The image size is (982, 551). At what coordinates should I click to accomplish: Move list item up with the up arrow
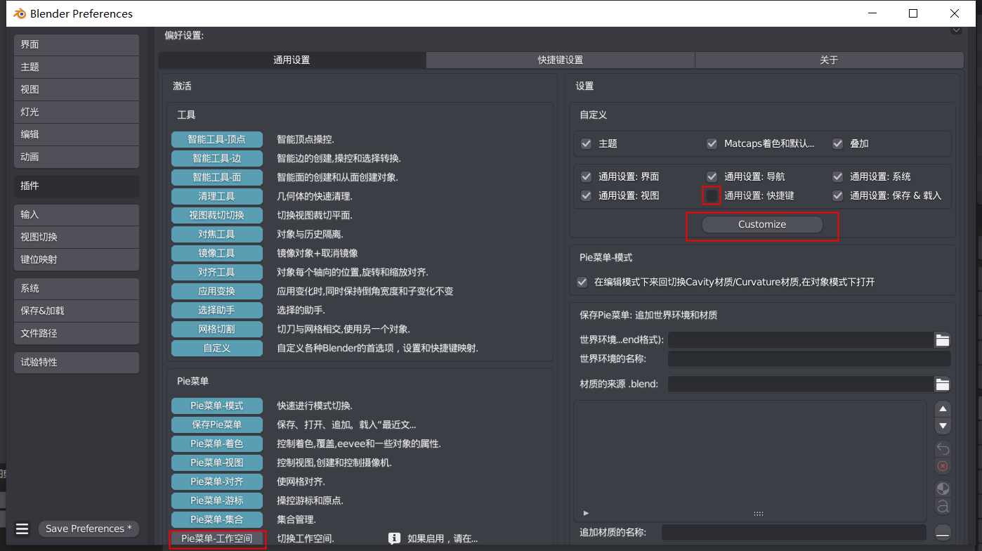943,409
